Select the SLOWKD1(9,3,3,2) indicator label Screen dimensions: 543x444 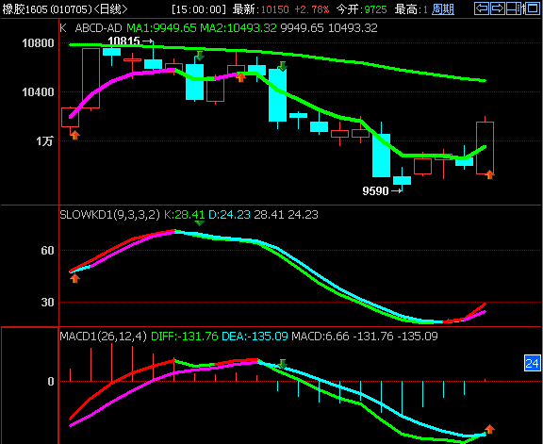pyautogui.click(x=109, y=215)
